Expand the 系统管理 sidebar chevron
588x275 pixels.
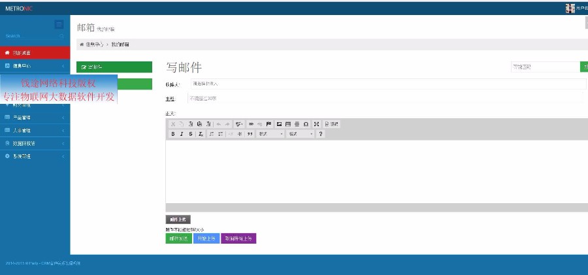coord(63,157)
